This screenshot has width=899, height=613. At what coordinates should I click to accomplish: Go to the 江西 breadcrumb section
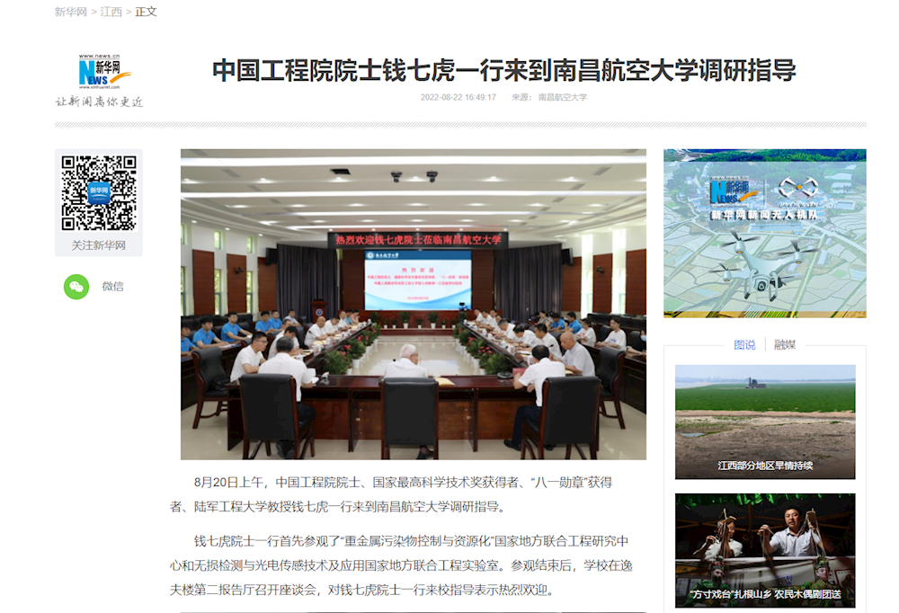111,12
